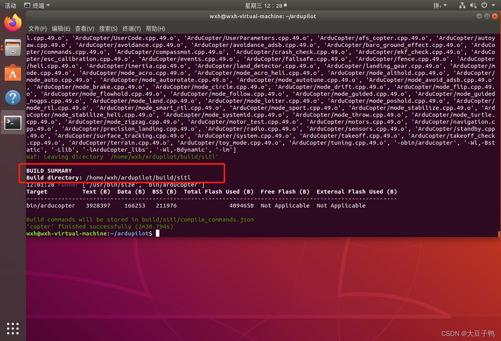The width and height of the screenshot is (501, 341).
Task: Open Ubuntu Software from the dock
Action: (x=12, y=72)
